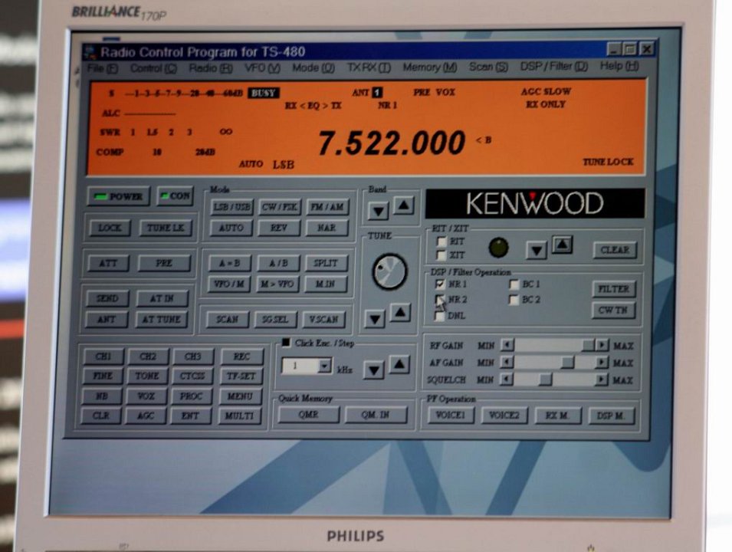This screenshot has width=732, height=552.
Task: Open the Memory menu
Action: tap(430, 67)
